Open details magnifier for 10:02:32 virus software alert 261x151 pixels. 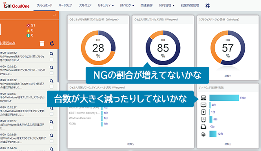(52, 54)
